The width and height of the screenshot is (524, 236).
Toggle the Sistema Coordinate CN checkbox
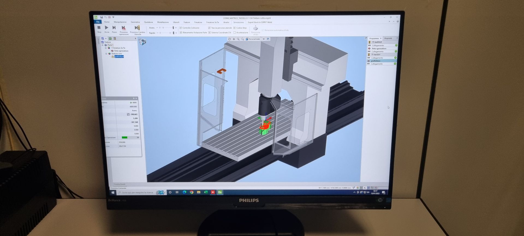click(x=209, y=32)
